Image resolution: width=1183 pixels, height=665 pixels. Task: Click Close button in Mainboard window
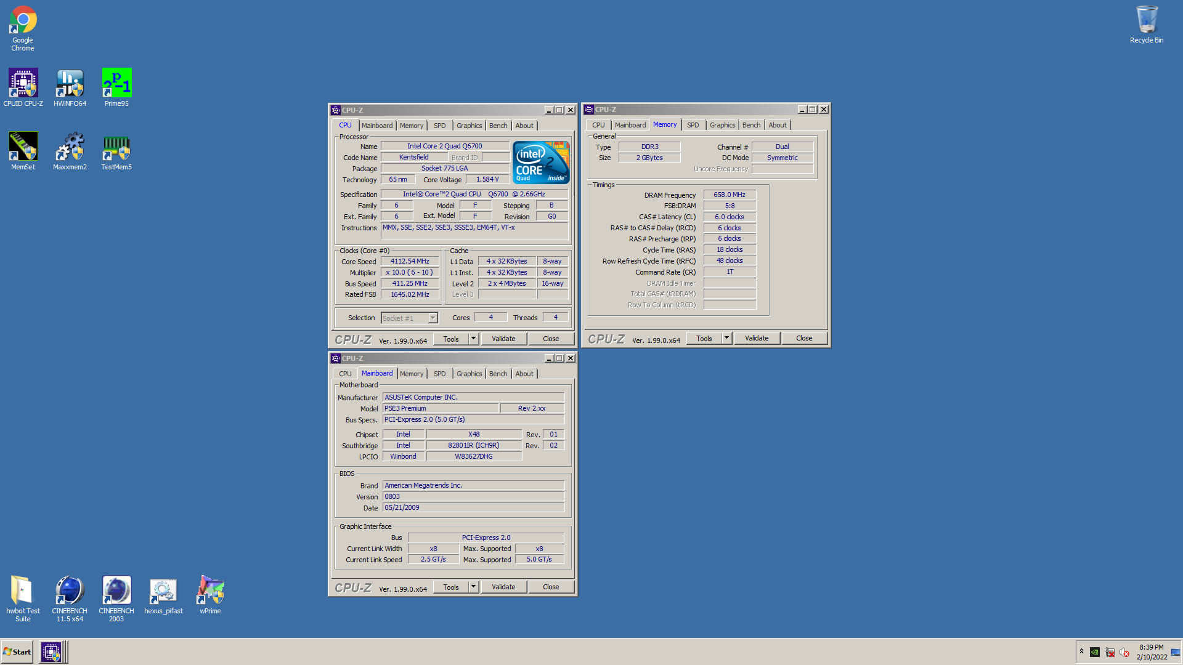tap(551, 587)
